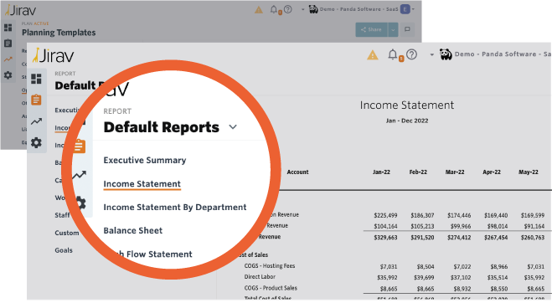Click the Jirav logo in front window
Image resolution: width=552 pixels, height=303 pixels.
pos(53,55)
